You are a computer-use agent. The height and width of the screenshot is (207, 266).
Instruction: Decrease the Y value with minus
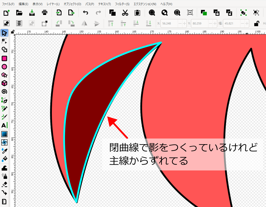[x=211, y=23]
